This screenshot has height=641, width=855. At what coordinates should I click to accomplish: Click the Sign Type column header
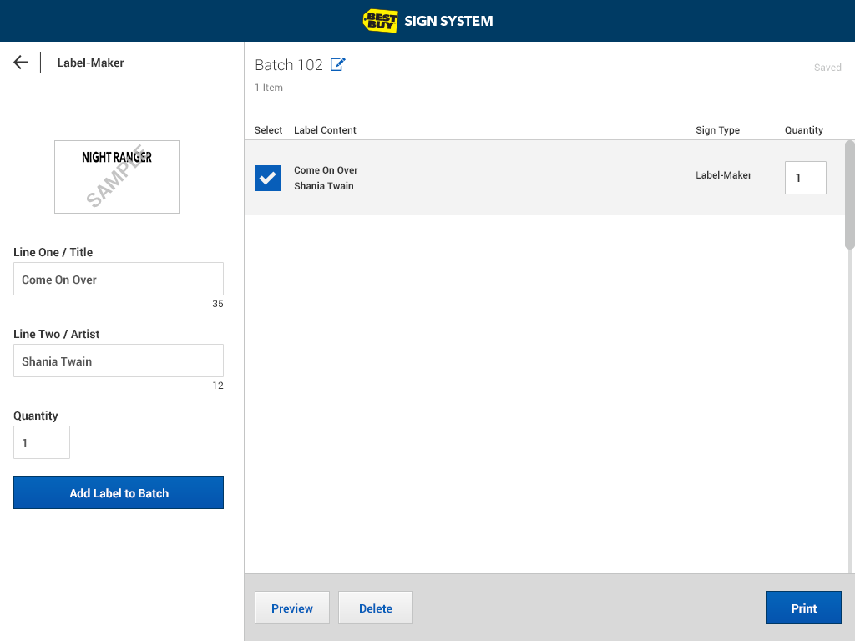coord(717,130)
